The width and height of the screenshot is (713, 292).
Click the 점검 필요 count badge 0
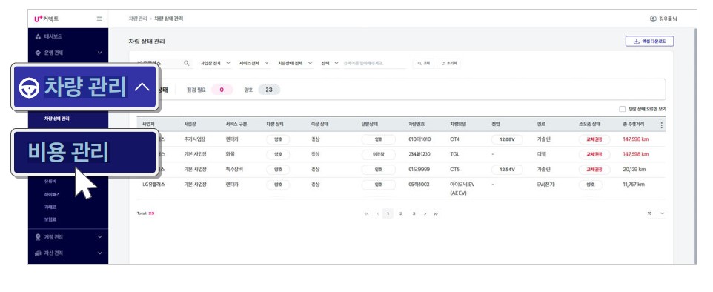tap(222, 90)
